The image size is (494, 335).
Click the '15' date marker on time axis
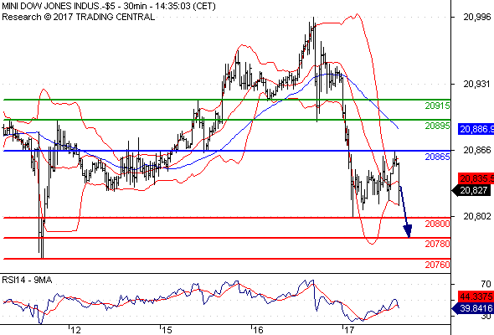point(167,330)
